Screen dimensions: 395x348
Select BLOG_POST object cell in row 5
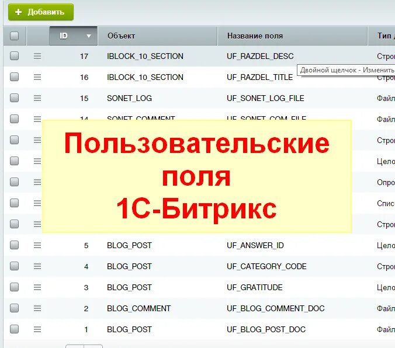(129, 245)
